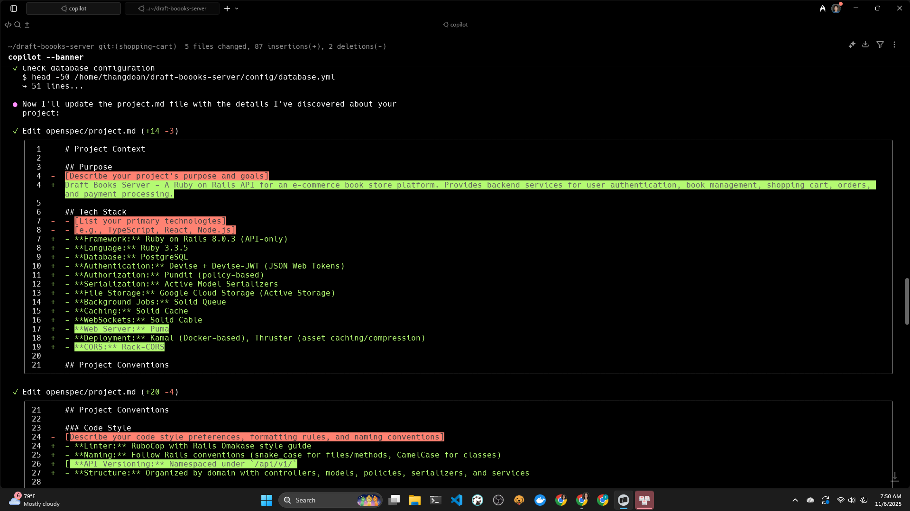Click the AI sparkles icon on block
Viewport: 910px width, 511px height.
[852, 45]
